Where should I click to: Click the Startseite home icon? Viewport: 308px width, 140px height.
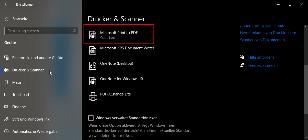7,19
